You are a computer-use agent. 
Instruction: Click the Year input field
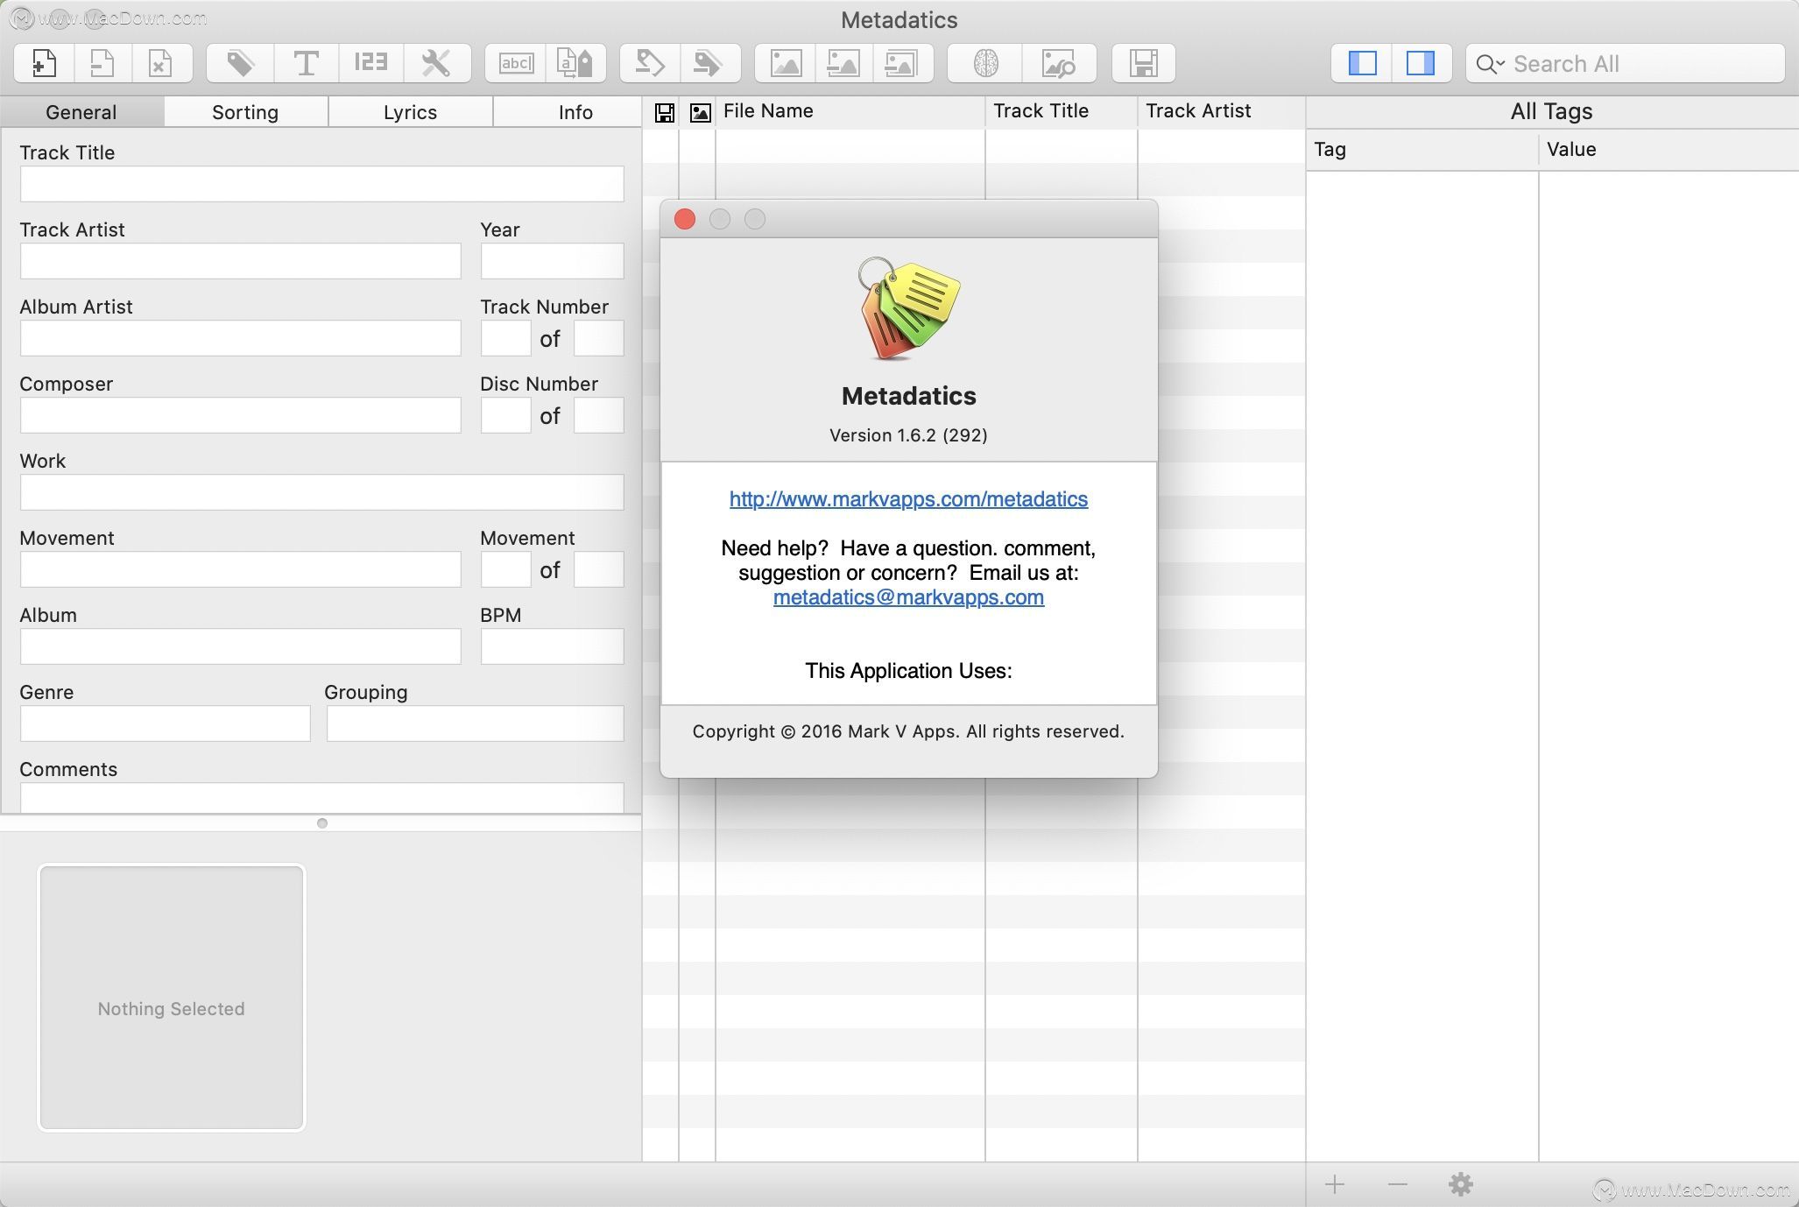[552, 261]
